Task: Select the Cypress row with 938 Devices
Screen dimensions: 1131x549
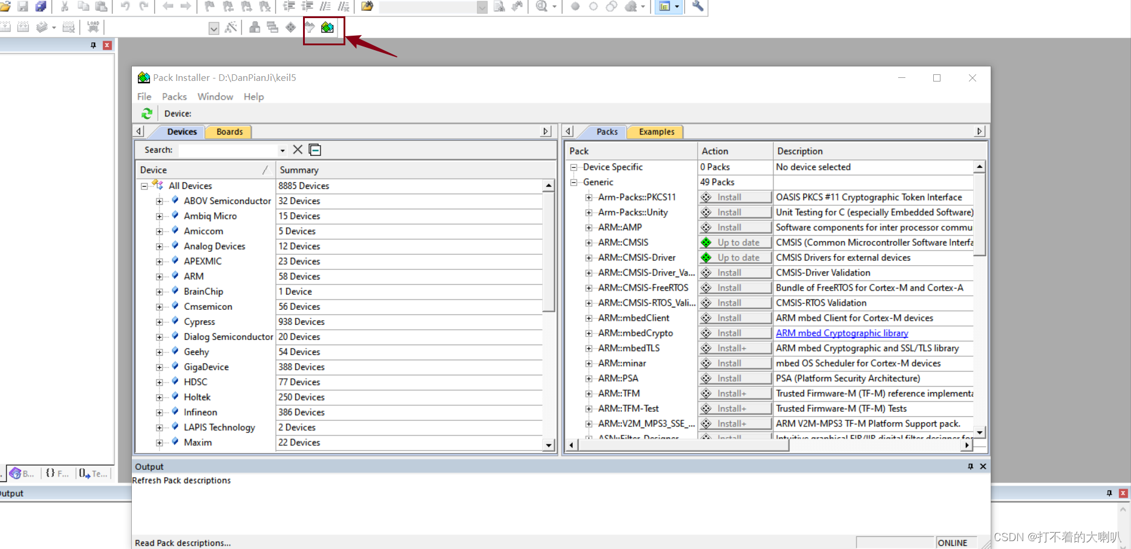Action: tap(339, 322)
